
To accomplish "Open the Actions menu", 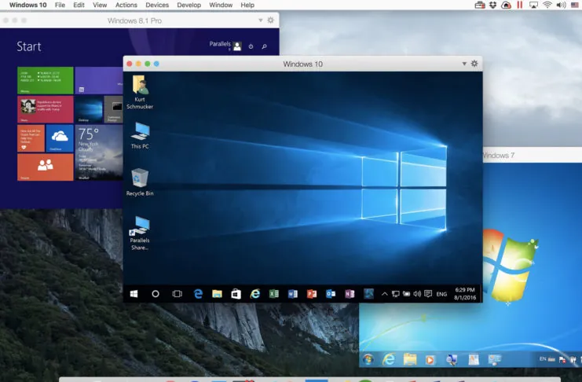I will (x=126, y=6).
